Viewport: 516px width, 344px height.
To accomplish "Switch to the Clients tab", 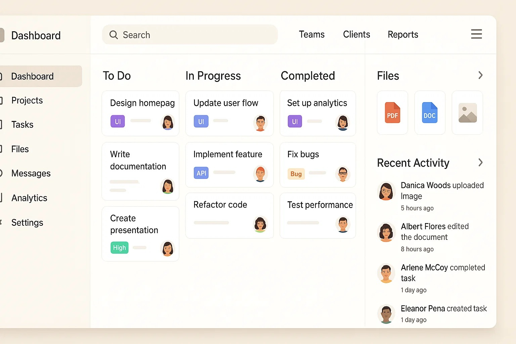I will (356, 35).
